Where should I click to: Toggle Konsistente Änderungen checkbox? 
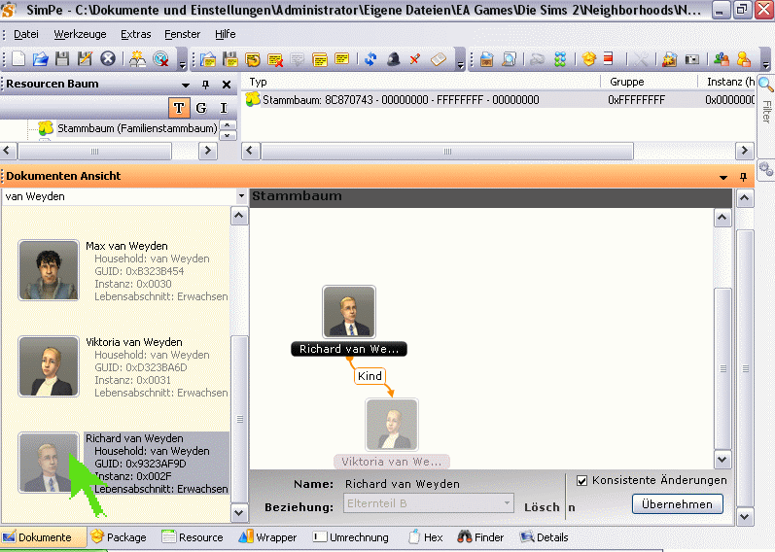(x=582, y=480)
